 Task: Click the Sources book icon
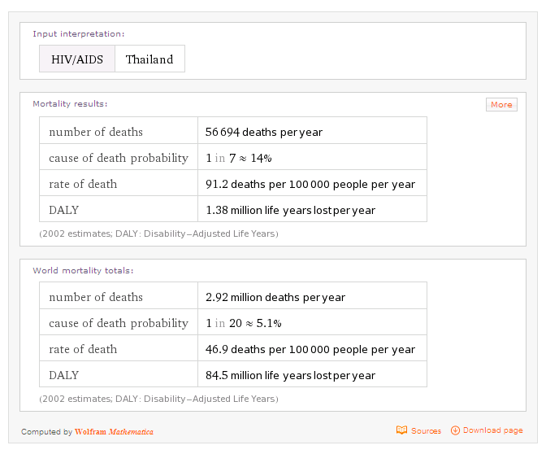coord(401,430)
